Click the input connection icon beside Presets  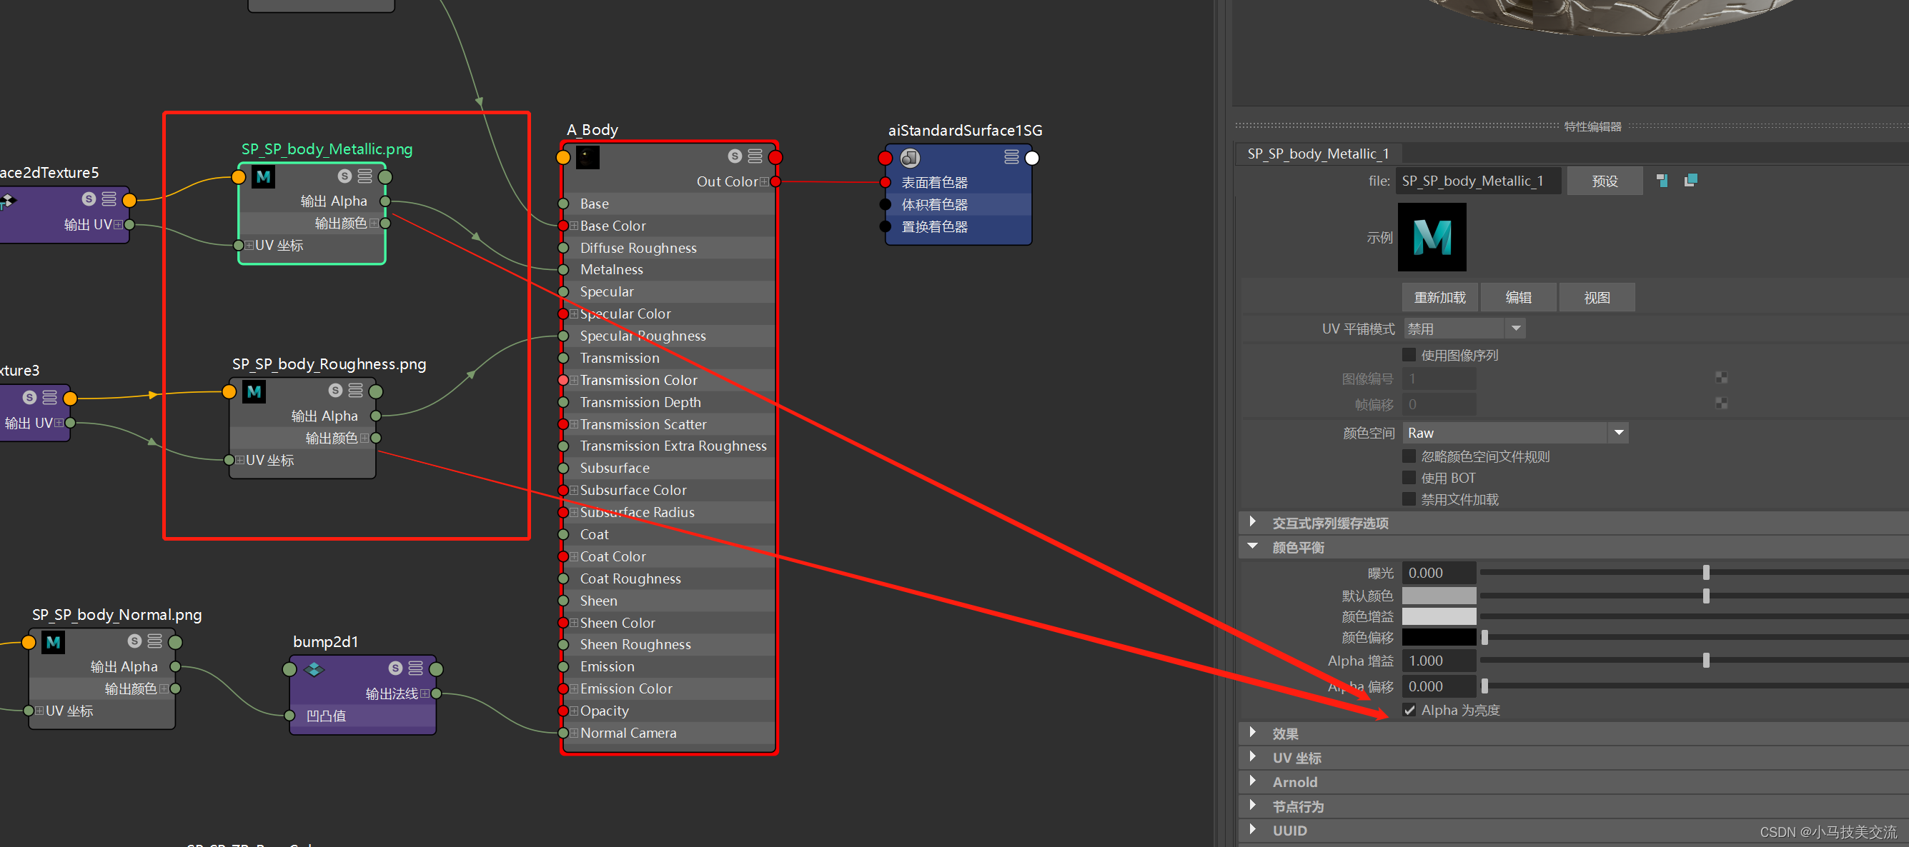1662,181
